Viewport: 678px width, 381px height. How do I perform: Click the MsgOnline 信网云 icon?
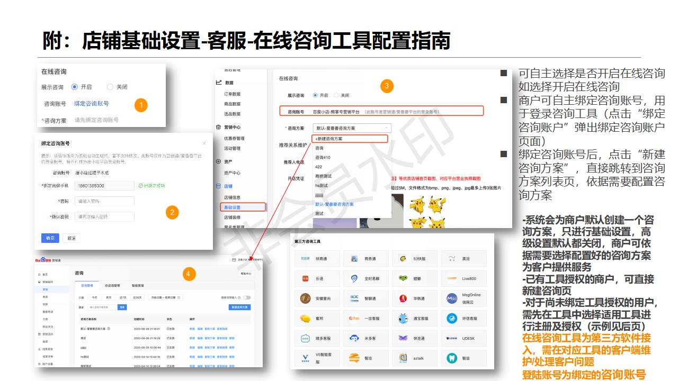tap(452, 298)
